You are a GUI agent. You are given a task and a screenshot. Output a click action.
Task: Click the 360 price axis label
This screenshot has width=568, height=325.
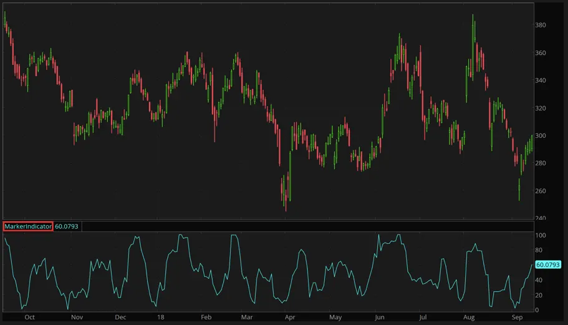click(541, 52)
